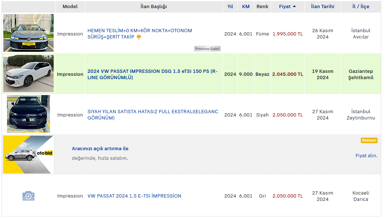Click the 9.000 KM value
The height and width of the screenshot is (219, 386).
(246, 74)
